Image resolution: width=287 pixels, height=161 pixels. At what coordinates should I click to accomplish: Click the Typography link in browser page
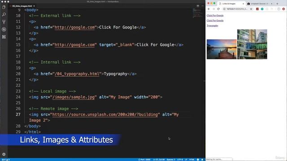pyautogui.click(x=212, y=26)
